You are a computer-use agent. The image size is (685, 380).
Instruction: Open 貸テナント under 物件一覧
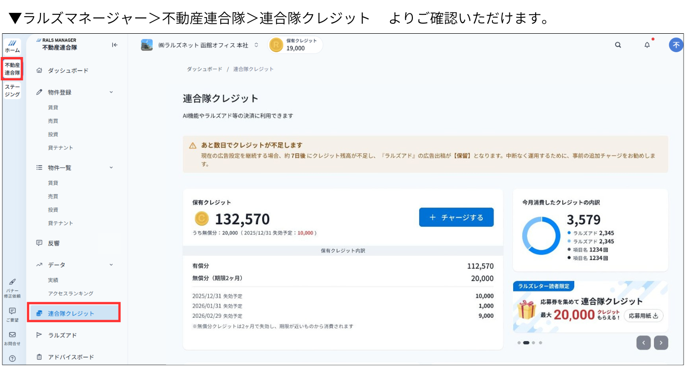(60, 223)
